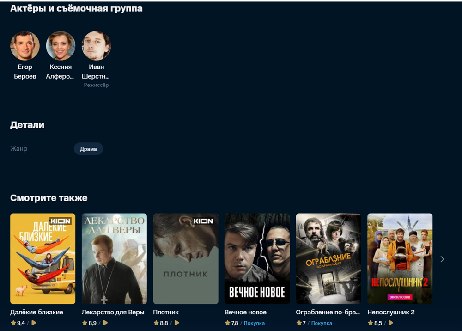Click the 8,5 rating value
Screen dimensions: 462x331
click(378, 323)
